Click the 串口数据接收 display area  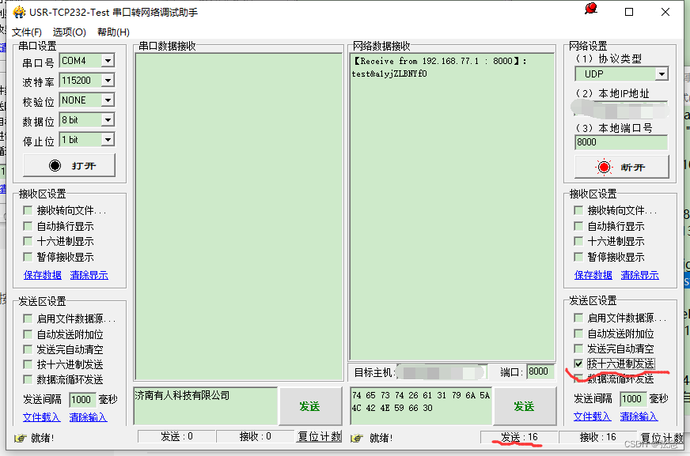tap(239, 217)
